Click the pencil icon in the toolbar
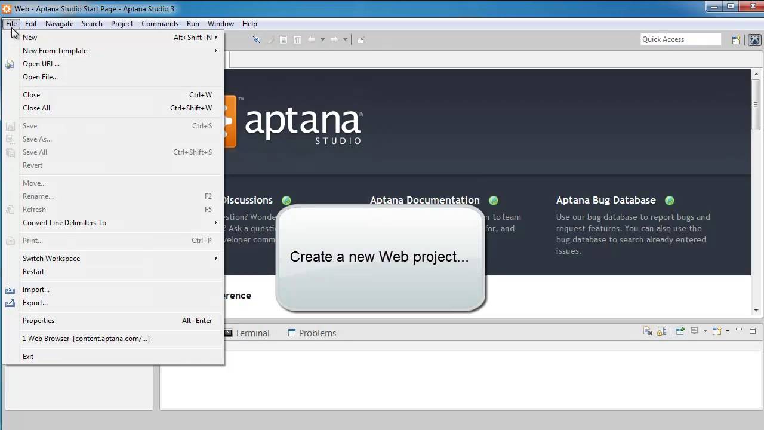Image resolution: width=764 pixels, height=430 pixels. pyautogui.click(x=270, y=39)
